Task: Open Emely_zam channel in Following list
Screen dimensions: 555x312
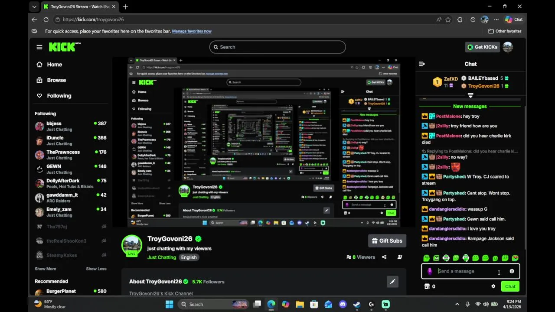Action: pyautogui.click(x=71, y=212)
